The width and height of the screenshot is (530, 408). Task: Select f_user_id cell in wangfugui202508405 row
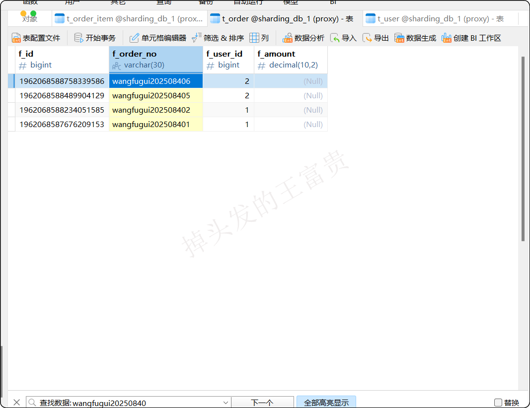228,96
